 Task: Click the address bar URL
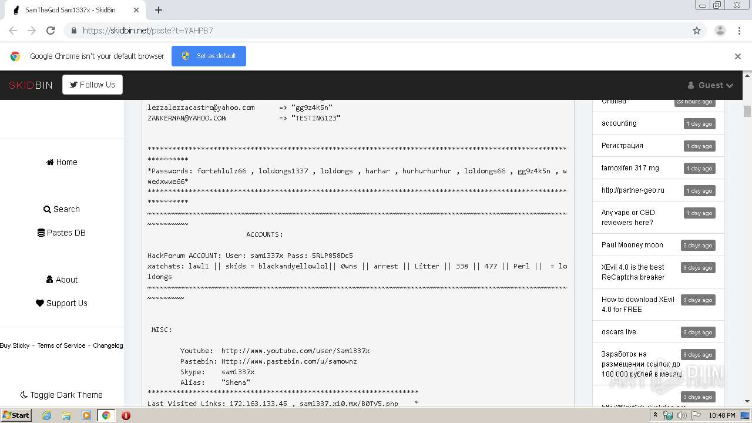click(147, 31)
